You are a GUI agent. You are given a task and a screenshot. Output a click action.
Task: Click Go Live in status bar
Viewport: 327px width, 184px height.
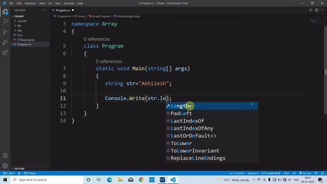pos(305,173)
